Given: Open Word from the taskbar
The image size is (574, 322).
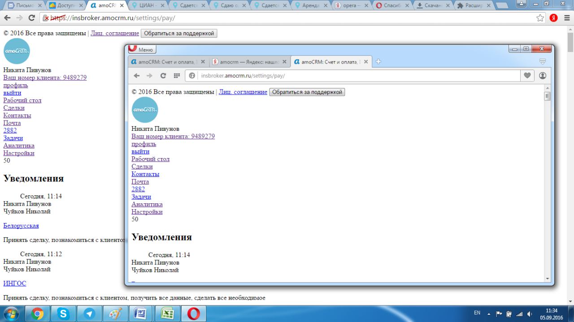Looking at the screenshot, I should pyautogui.click(x=141, y=314).
